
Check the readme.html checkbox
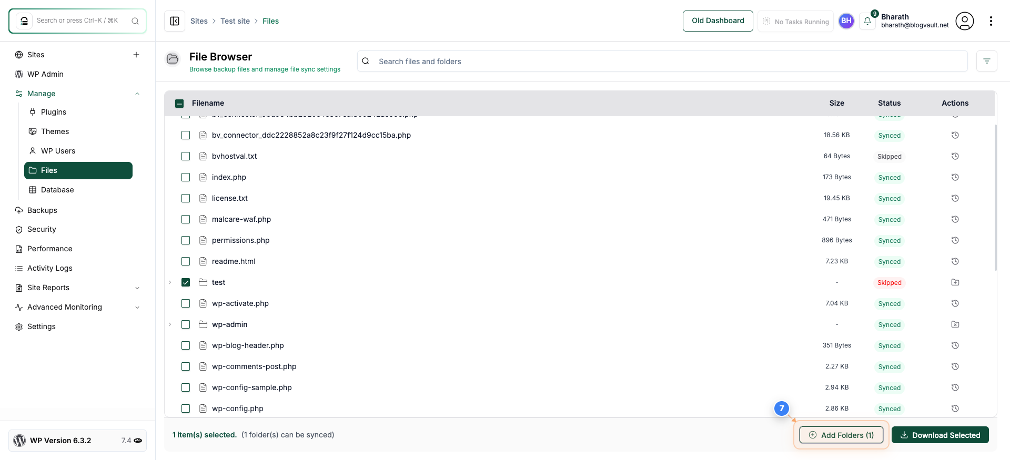pyautogui.click(x=186, y=261)
